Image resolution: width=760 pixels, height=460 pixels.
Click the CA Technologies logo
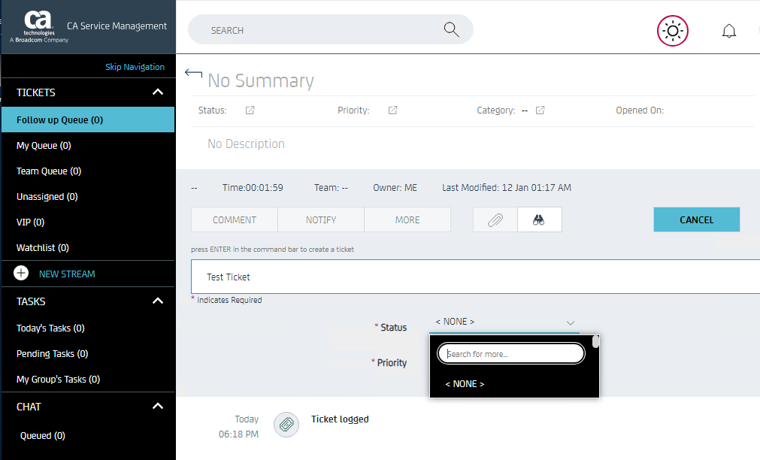click(39, 26)
